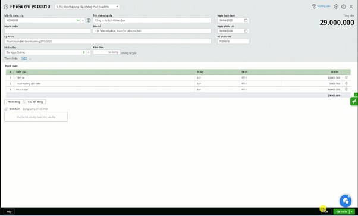Click green plus to add new supplier

tap(78, 20)
